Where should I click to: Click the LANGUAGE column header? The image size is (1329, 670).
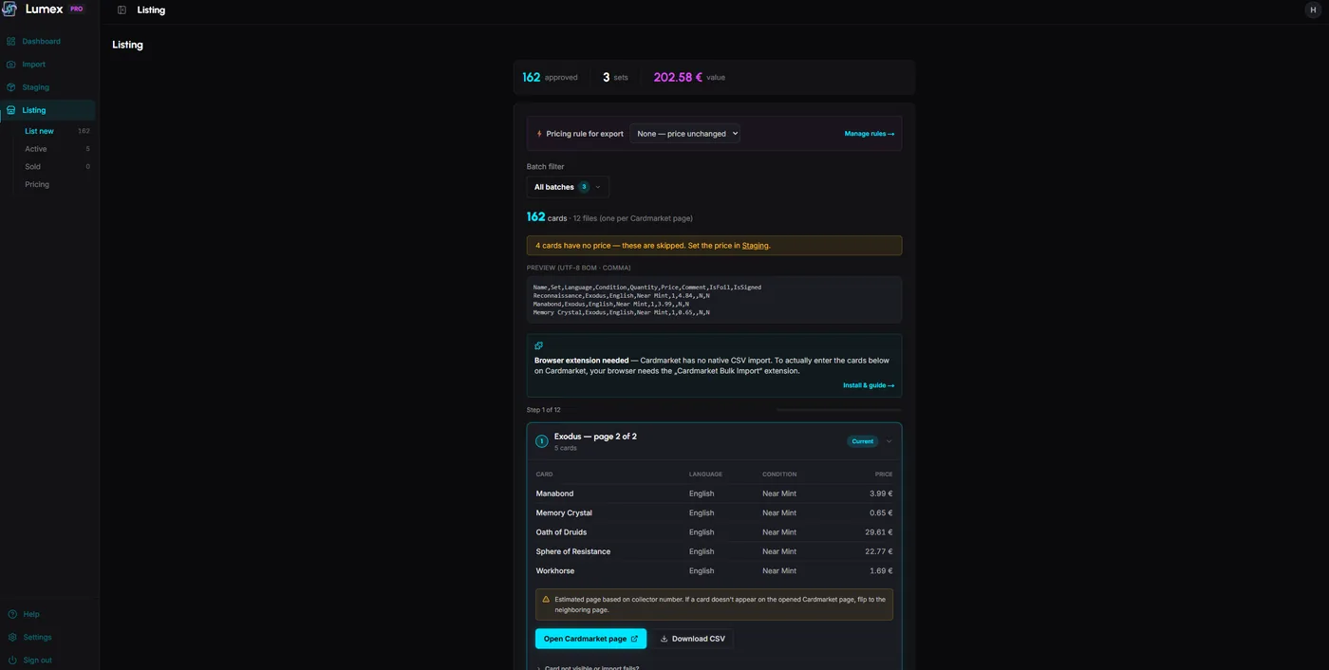[705, 475]
